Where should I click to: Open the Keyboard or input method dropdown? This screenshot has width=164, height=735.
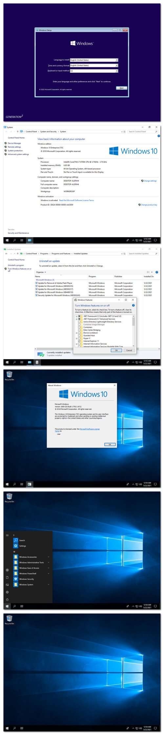click(94, 71)
